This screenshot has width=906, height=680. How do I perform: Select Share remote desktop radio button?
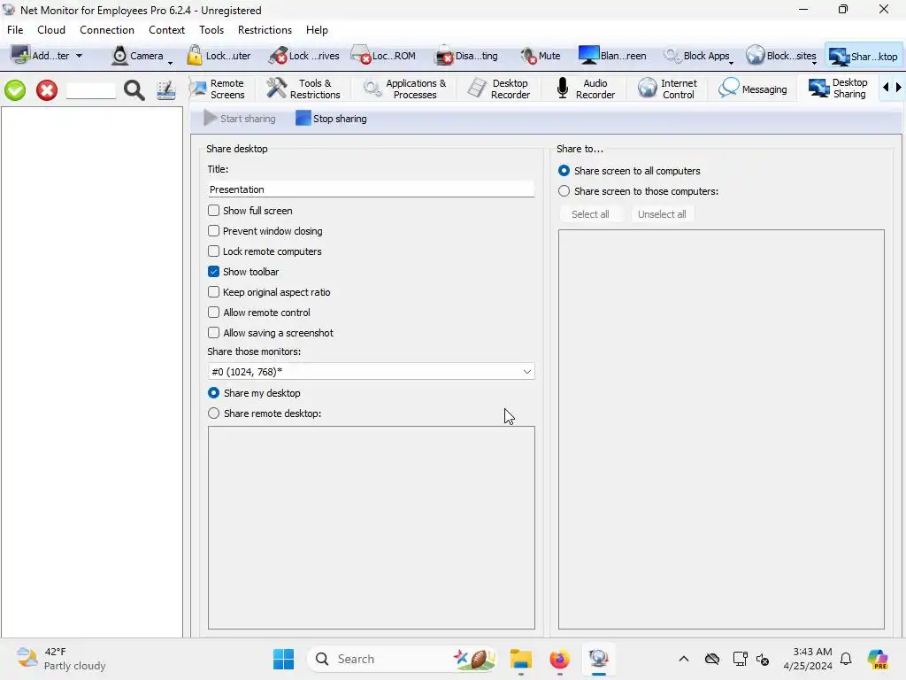point(214,413)
